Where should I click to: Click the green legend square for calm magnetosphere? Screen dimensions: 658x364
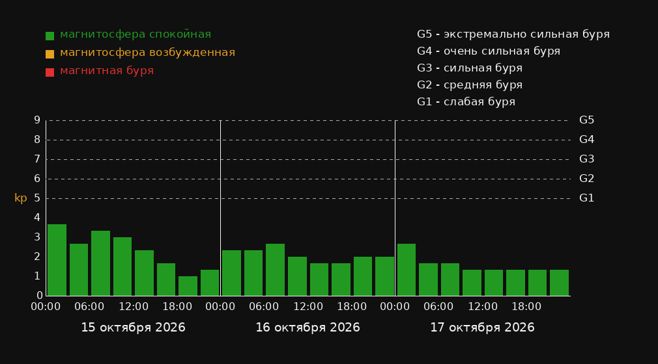[x=50, y=36]
